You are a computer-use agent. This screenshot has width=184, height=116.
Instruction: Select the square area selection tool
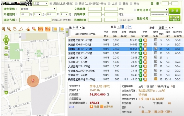click(x=55, y=29)
